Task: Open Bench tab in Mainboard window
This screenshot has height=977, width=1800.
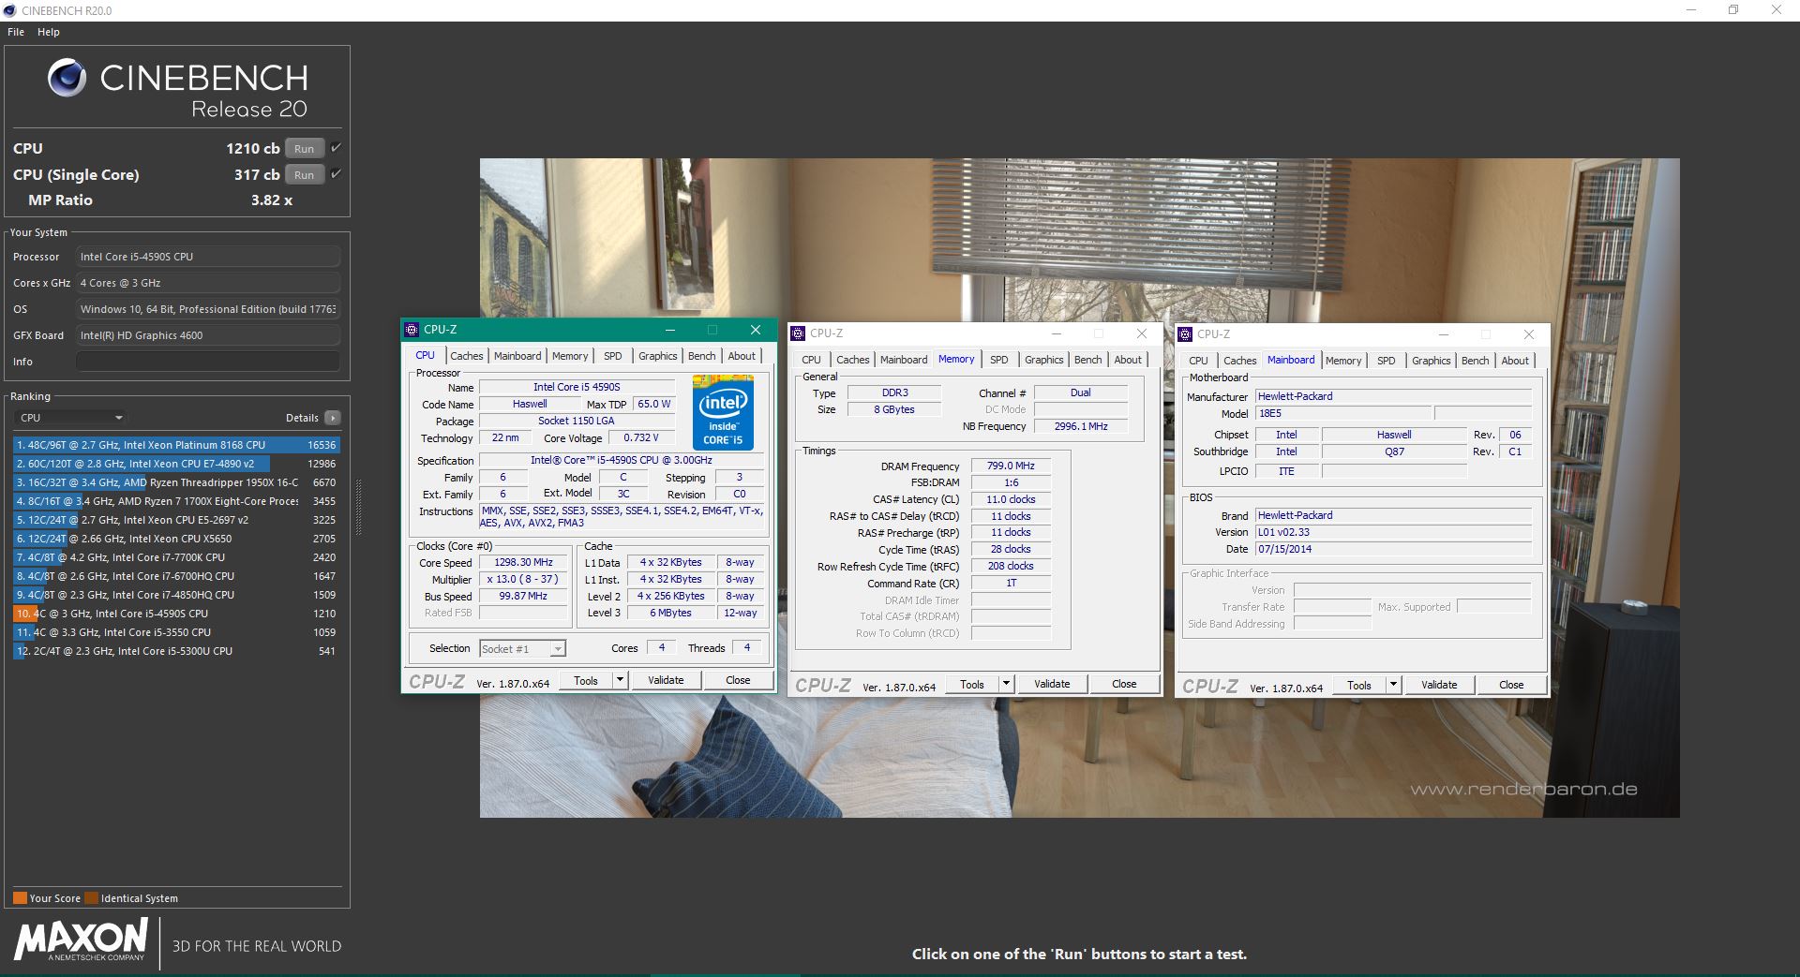Action: 1475,361
